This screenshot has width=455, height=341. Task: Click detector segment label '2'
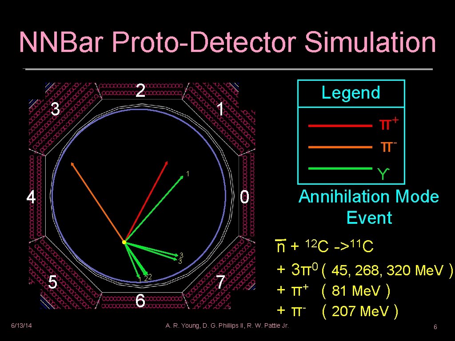pyautogui.click(x=140, y=91)
